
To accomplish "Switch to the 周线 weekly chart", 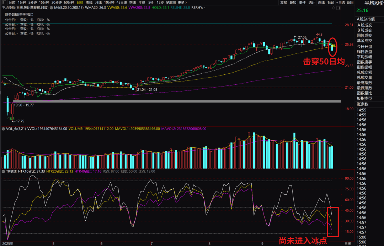I will [x=89, y=2].
